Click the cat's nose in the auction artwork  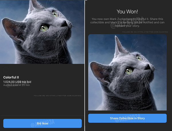point(64,23)
